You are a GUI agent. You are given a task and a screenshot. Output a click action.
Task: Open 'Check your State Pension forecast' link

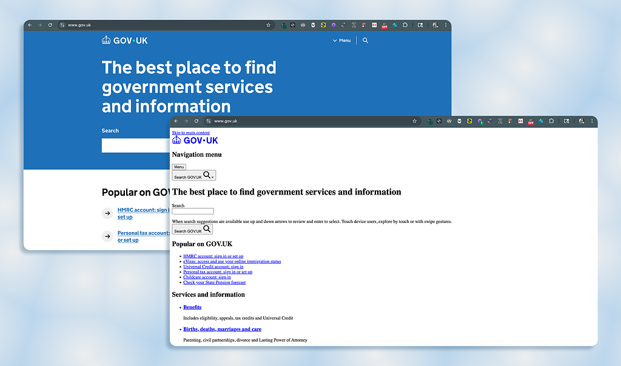[x=214, y=282]
